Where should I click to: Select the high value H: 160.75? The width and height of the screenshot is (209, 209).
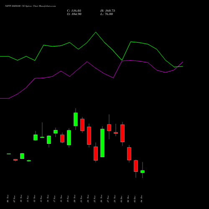pyautogui.click(x=108, y=11)
